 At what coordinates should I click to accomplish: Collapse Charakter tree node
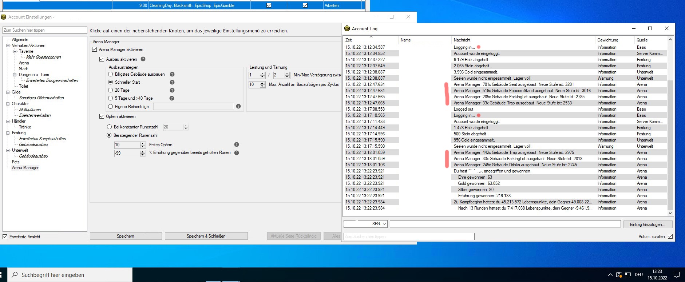[x=8, y=104]
